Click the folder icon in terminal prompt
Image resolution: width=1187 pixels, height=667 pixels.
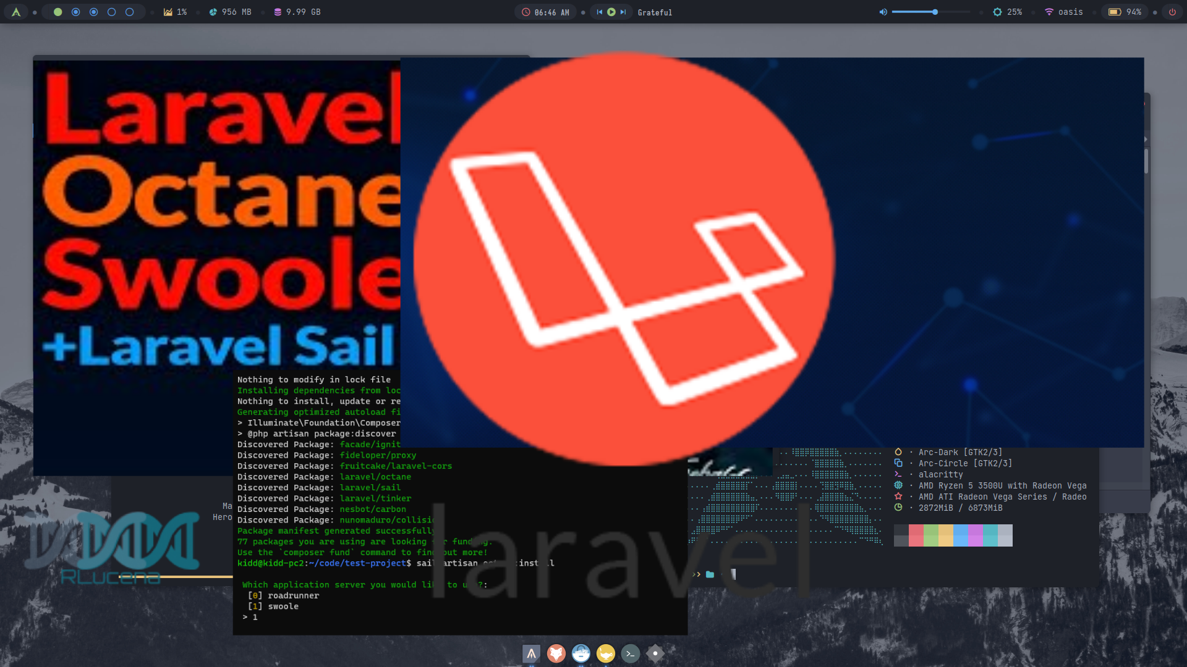pyautogui.click(x=710, y=574)
